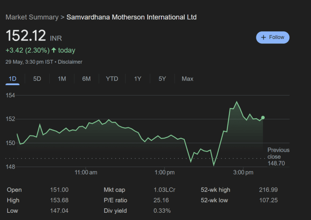This screenshot has height=220, width=311.
Task: Click the 3:00 pm axis label
Action: click(243, 172)
